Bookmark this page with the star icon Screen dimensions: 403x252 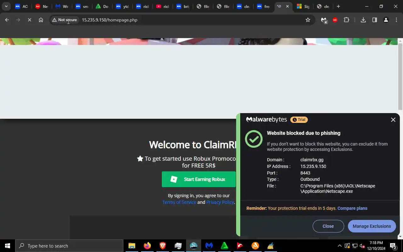tap(308, 20)
